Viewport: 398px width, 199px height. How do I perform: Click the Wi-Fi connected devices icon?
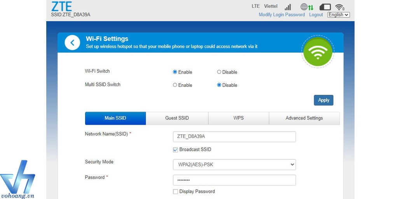pos(340,7)
